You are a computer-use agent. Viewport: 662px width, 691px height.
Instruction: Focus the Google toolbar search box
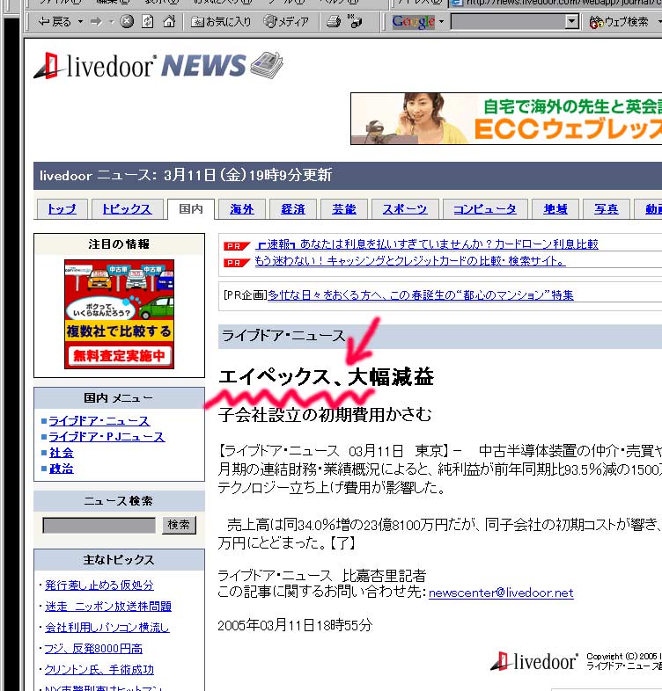coord(508,21)
